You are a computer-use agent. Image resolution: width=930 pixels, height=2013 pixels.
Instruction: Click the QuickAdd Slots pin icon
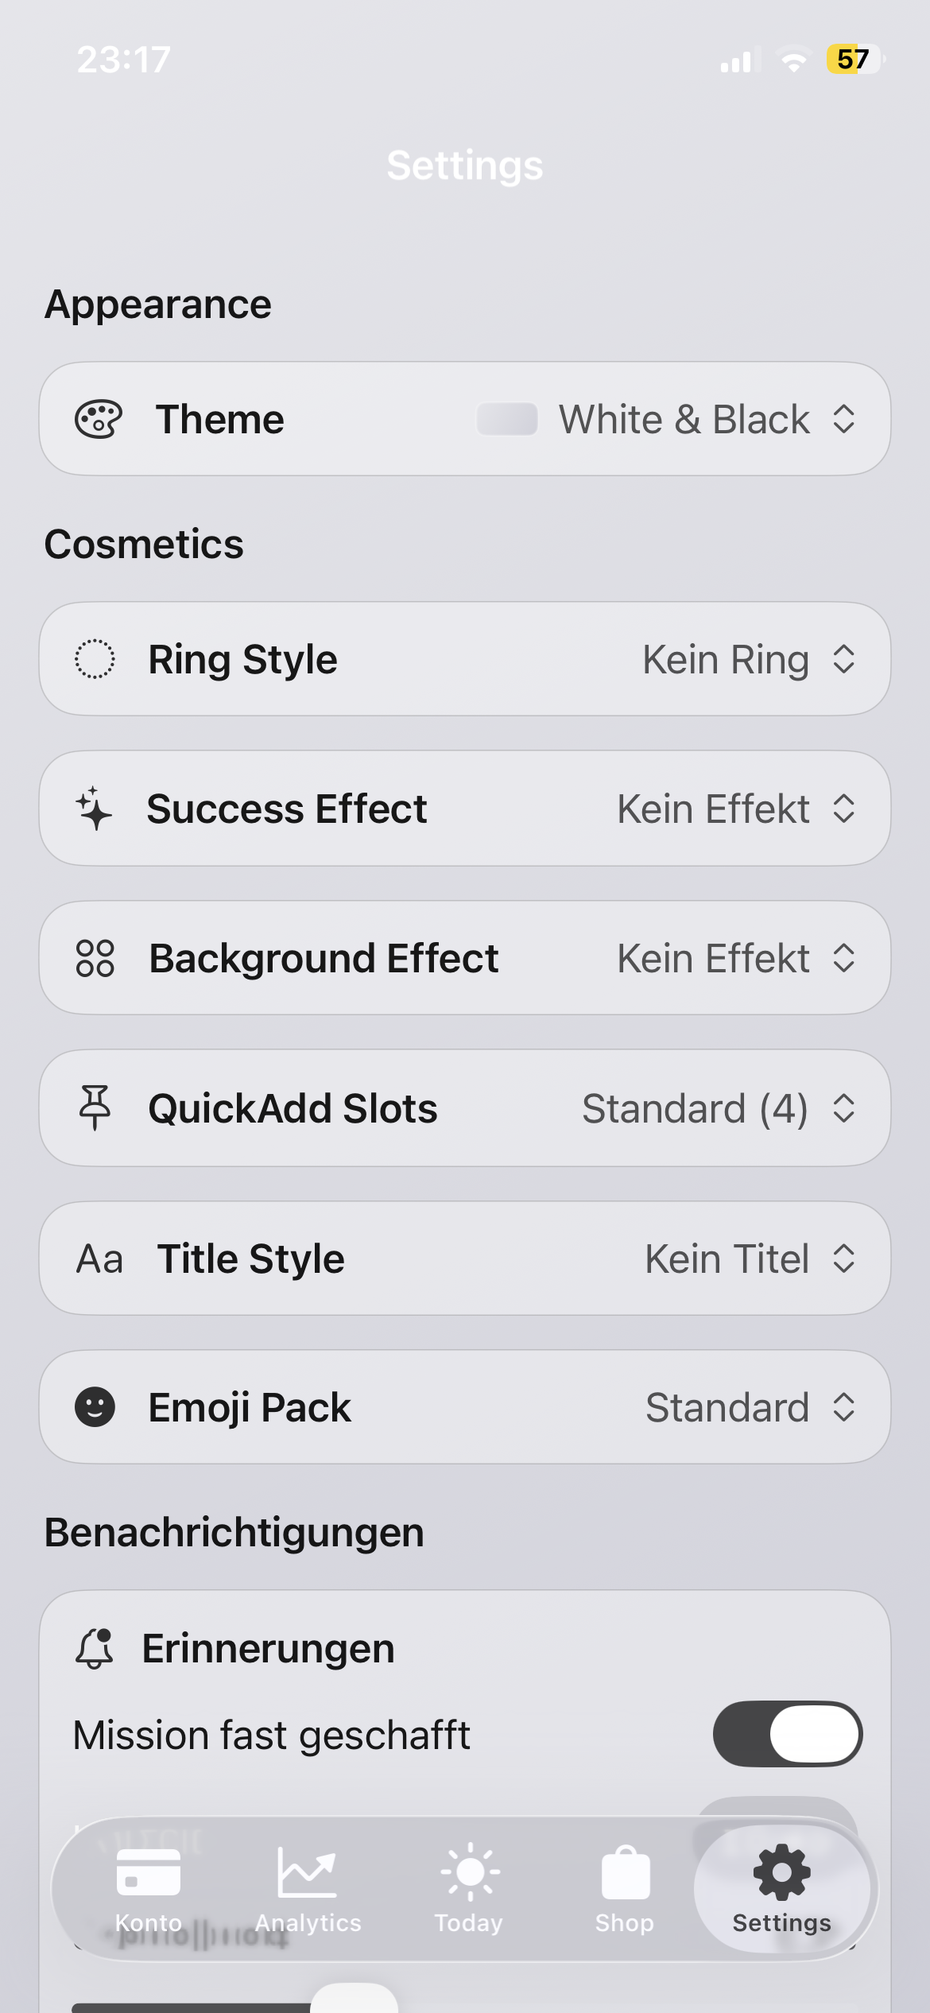point(95,1107)
